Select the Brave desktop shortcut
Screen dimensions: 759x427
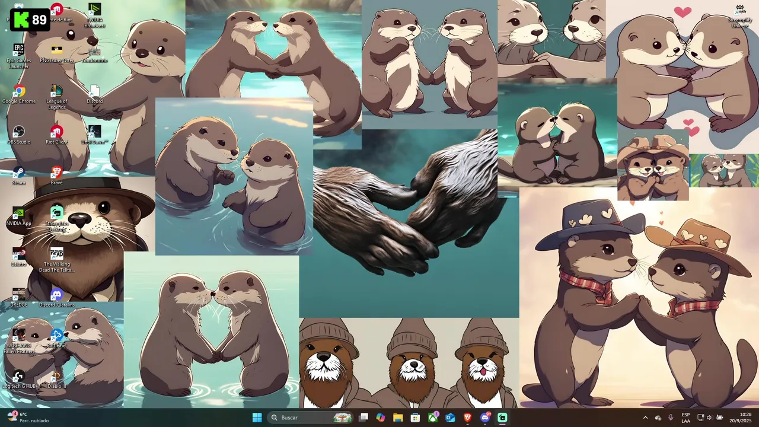(56, 176)
